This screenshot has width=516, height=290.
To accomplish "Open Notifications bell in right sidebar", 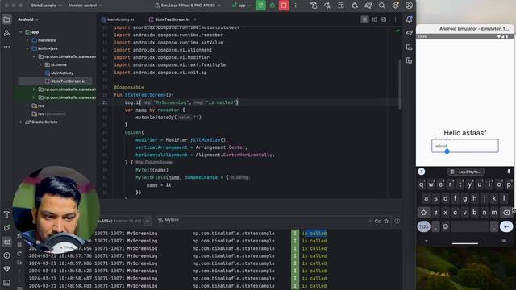I will click(x=410, y=19).
